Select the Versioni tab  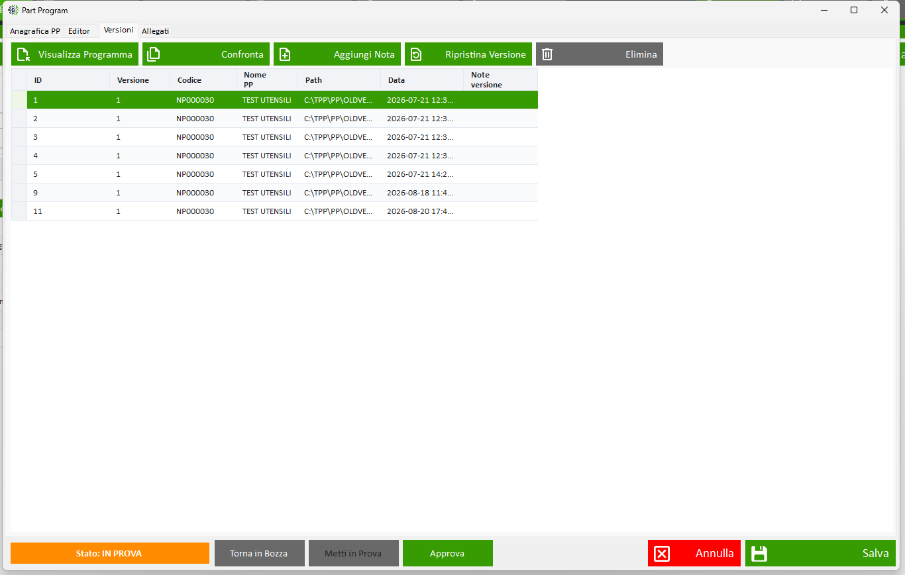point(119,30)
